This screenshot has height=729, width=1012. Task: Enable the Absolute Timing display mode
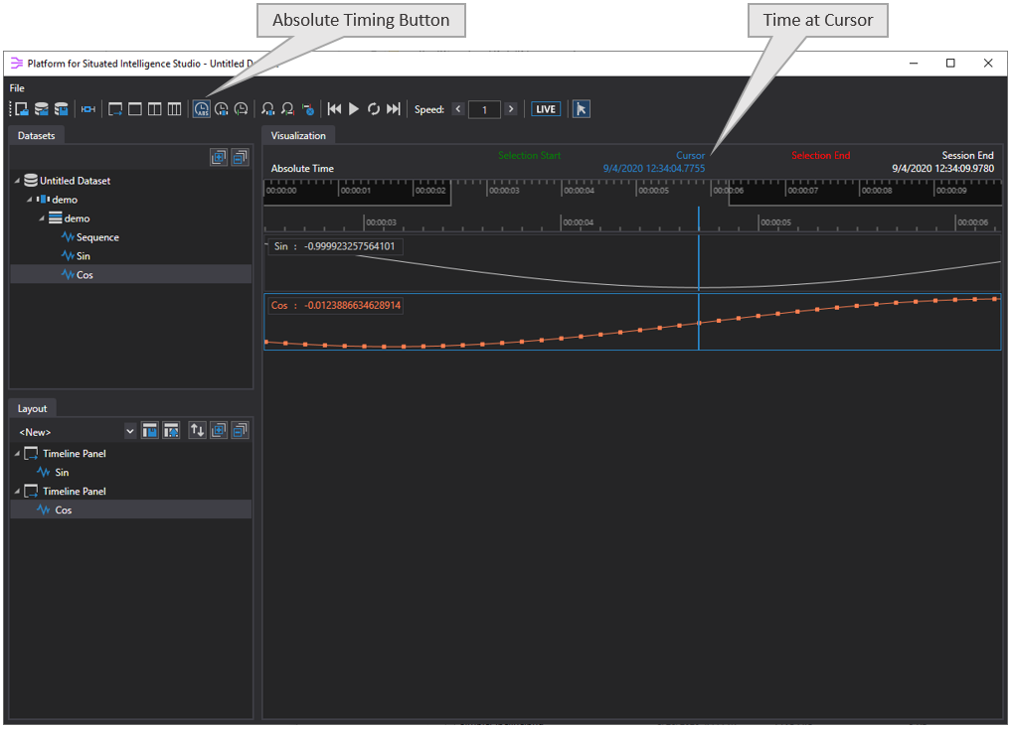click(x=201, y=109)
